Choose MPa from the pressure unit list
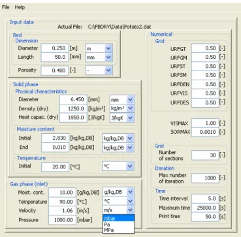The image size is (241, 237). [x=119, y=230]
